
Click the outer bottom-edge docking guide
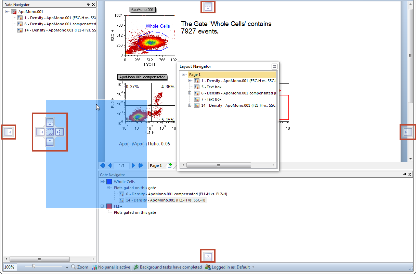point(209,256)
